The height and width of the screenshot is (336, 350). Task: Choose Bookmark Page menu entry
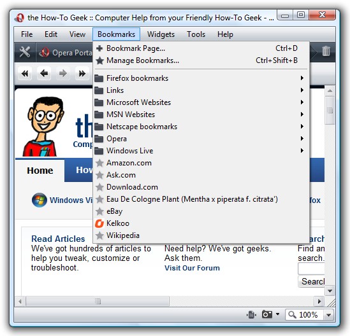[201, 48]
